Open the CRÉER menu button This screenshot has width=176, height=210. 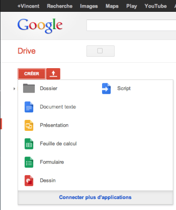click(32, 74)
